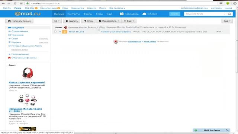Screen dimensions: 238x134
Task: Open the account email dropdown
Action: [x=194, y=8]
